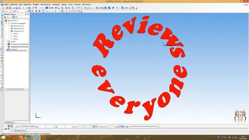Activate the Rotate view icon
This screenshot has height=140, width=249.
(x=88, y=8)
